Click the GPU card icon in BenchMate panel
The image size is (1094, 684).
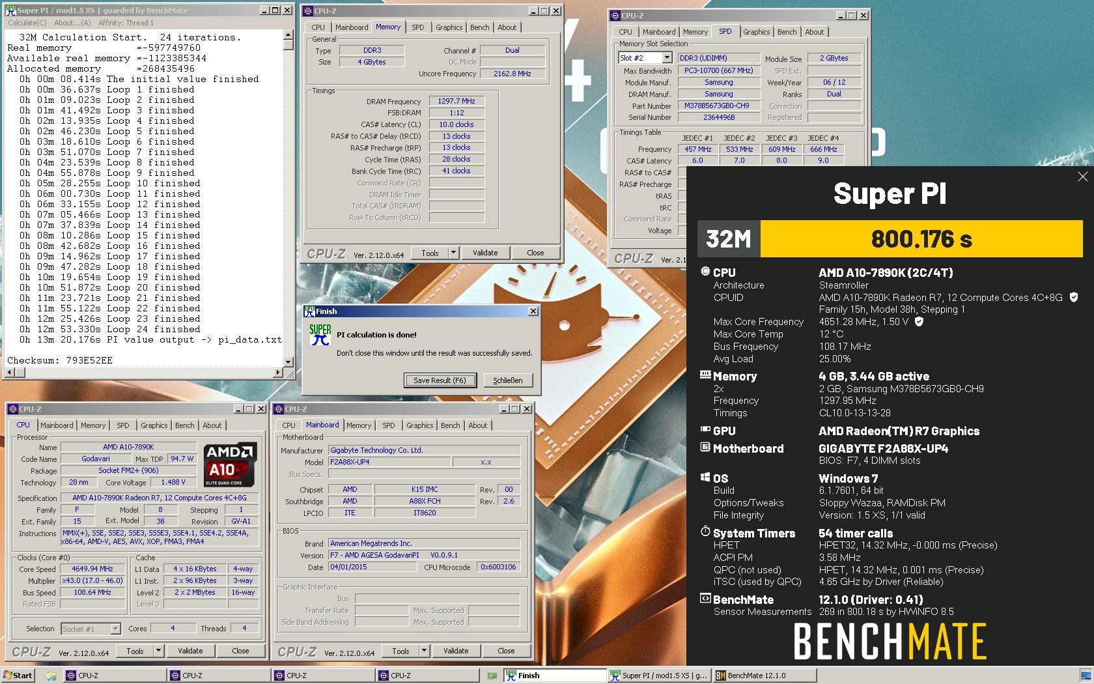pyautogui.click(x=705, y=430)
